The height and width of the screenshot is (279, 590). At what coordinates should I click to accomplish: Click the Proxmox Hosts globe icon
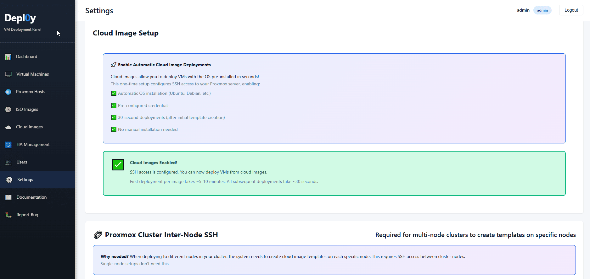(8, 92)
